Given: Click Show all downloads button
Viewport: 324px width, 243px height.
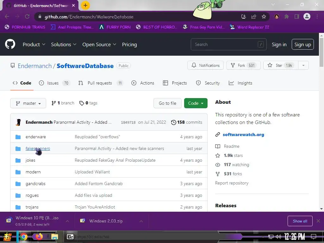Looking at the screenshot, I should [x=300, y=221].
